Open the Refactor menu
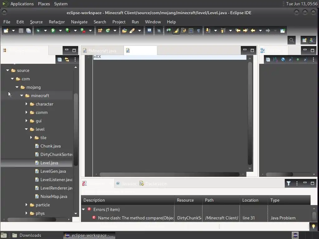The height and width of the screenshot is (239, 319). click(57, 22)
